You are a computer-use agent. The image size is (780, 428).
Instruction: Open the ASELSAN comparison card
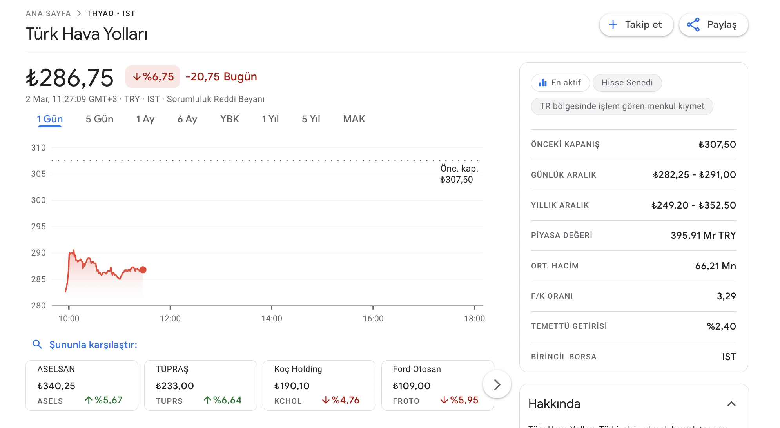[82, 385]
